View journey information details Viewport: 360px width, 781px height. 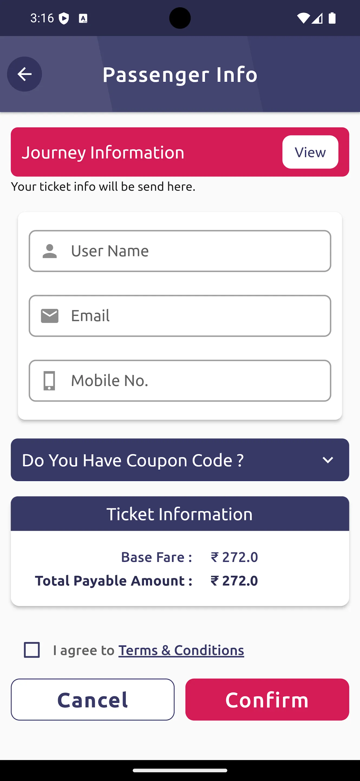pyautogui.click(x=310, y=152)
